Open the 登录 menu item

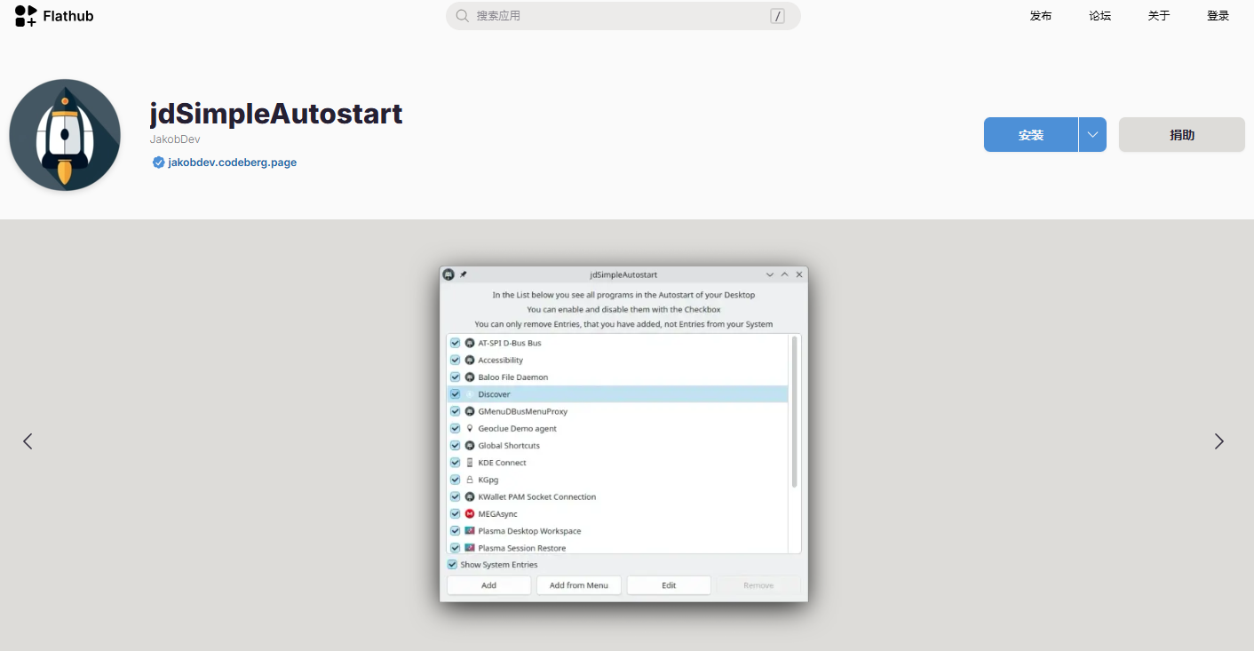1218,16
